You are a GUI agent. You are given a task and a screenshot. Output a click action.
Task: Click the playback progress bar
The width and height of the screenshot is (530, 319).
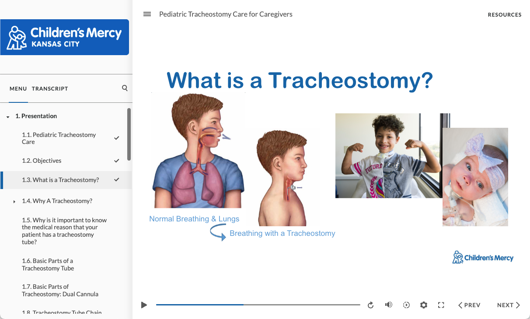(x=258, y=304)
